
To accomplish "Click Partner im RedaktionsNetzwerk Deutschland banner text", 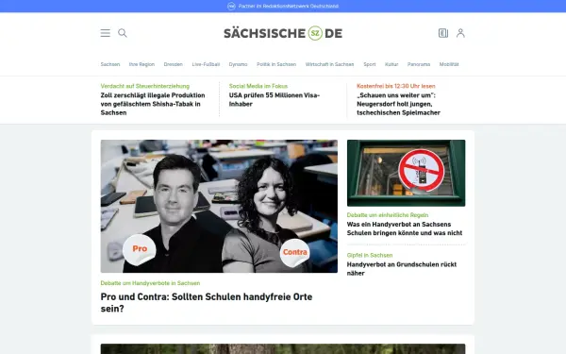I will [289, 7].
